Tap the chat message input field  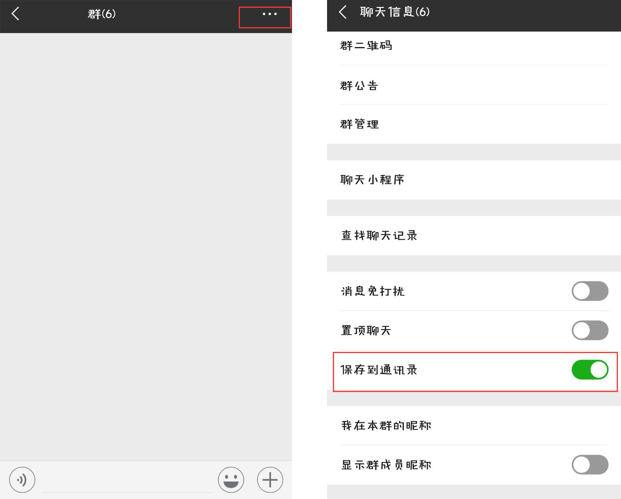click(127, 481)
